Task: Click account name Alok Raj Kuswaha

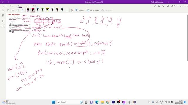Action: (157, 2)
